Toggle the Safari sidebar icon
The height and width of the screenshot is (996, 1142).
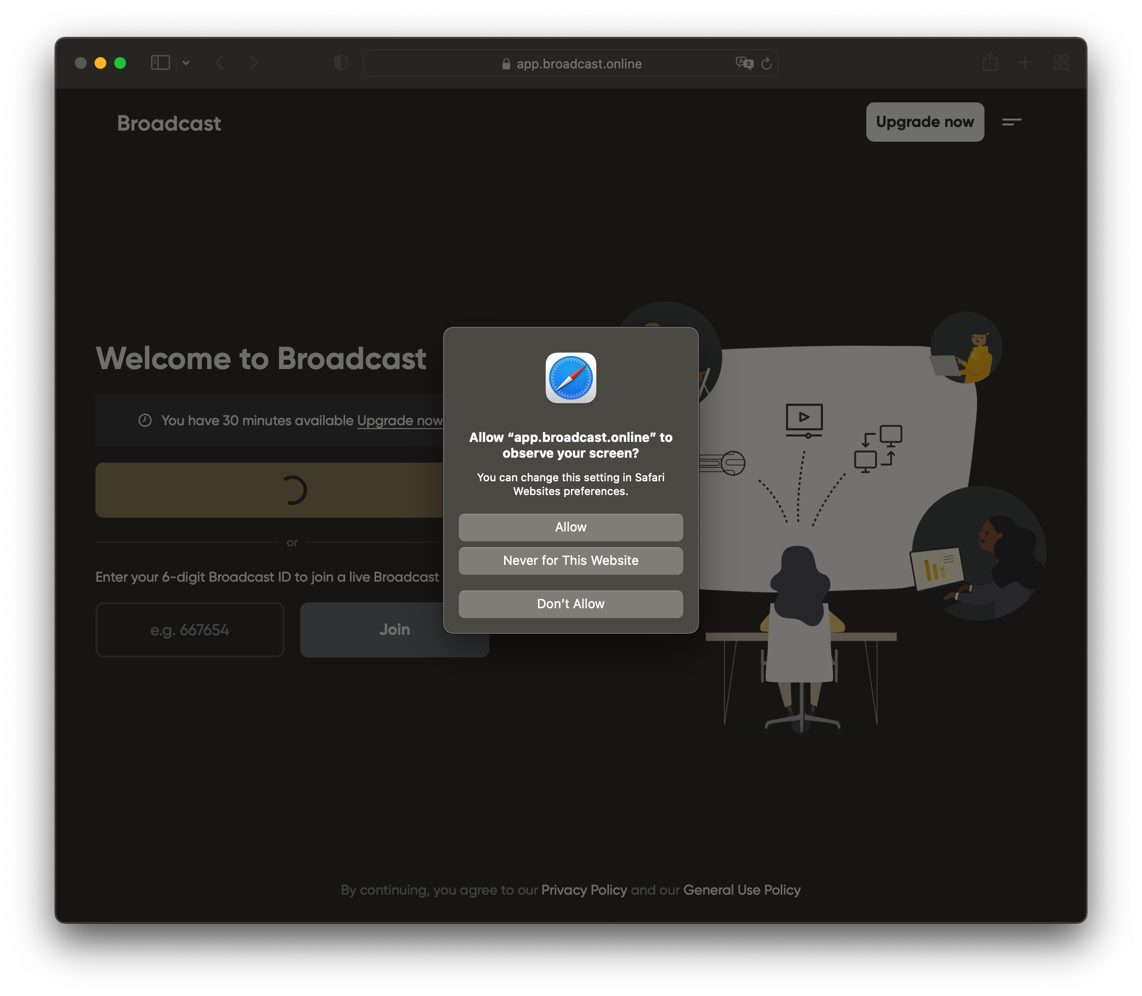(160, 62)
